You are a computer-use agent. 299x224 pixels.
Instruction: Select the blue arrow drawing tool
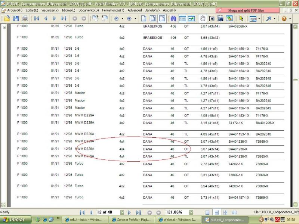pos(269,19)
